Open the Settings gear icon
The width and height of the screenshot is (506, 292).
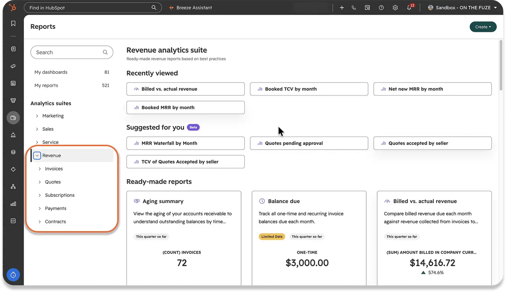395,8
